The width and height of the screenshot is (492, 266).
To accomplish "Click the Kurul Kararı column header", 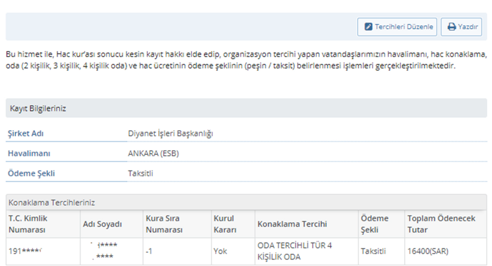I will pyautogui.click(x=225, y=224).
